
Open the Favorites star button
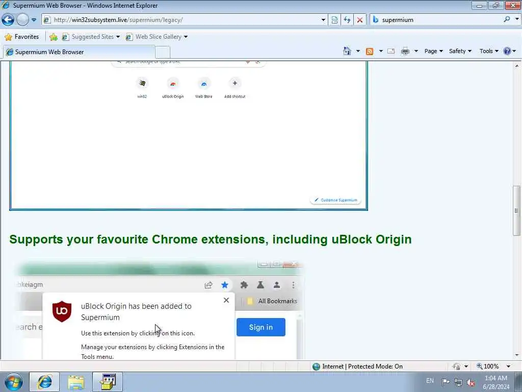click(21, 37)
